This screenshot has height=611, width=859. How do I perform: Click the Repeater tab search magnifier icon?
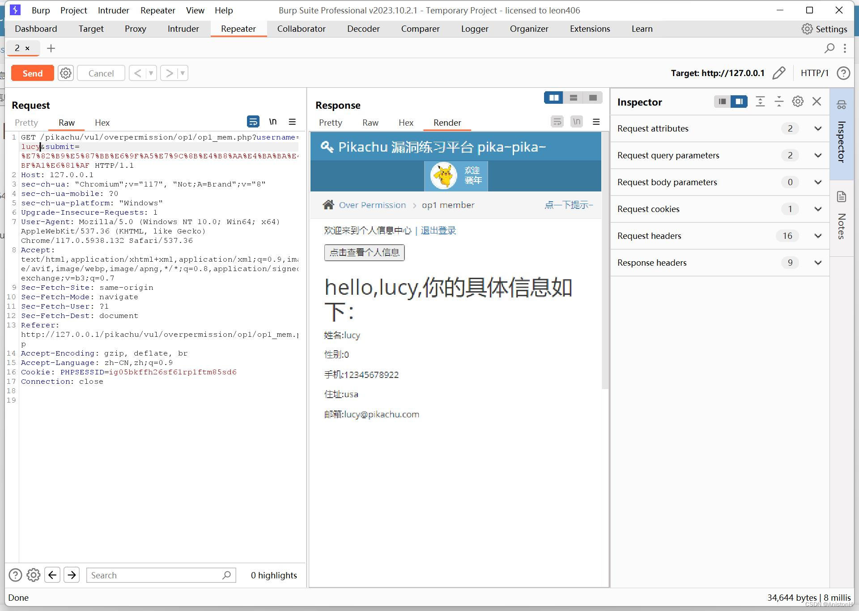pos(829,48)
